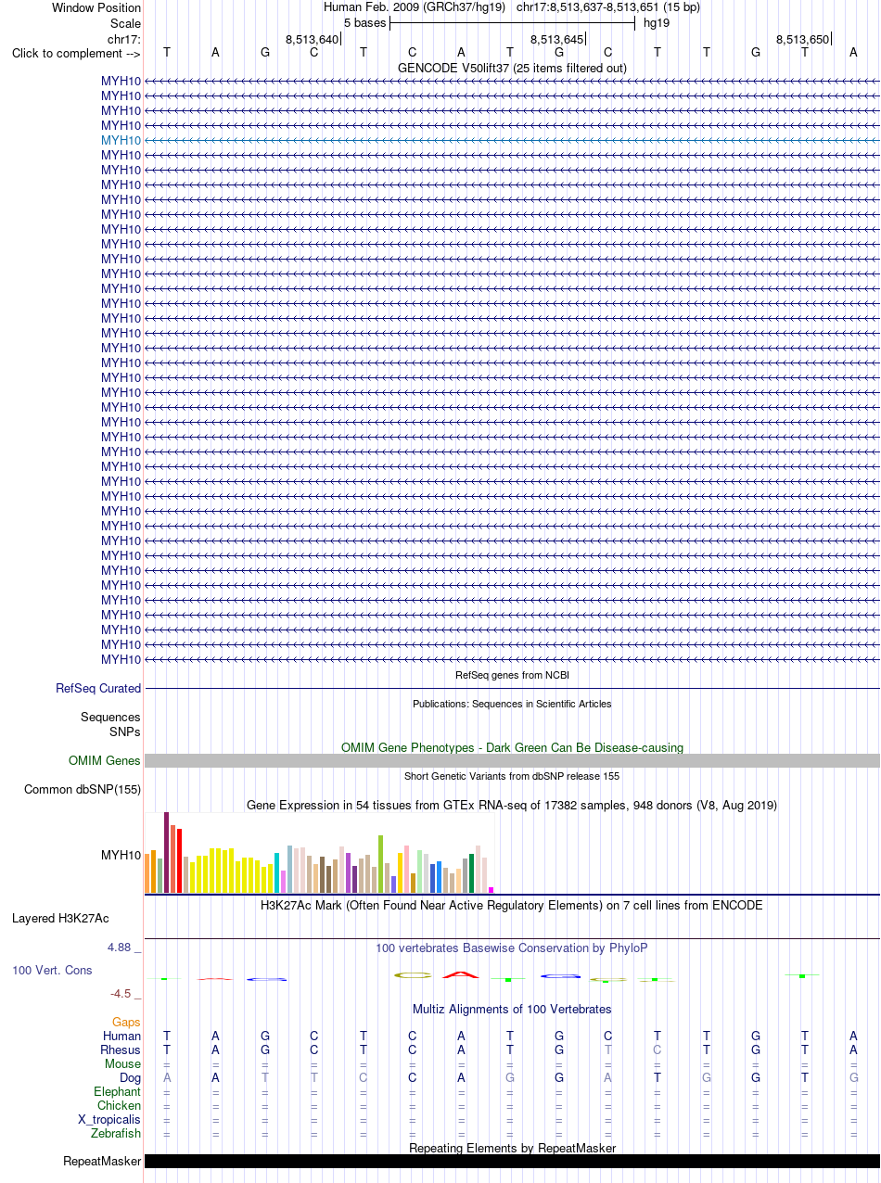The width and height of the screenshot is (881, 1183).
Task: Click the 'Publications: Sequences in Scientific Articles' title
Action: click(512, 704)
